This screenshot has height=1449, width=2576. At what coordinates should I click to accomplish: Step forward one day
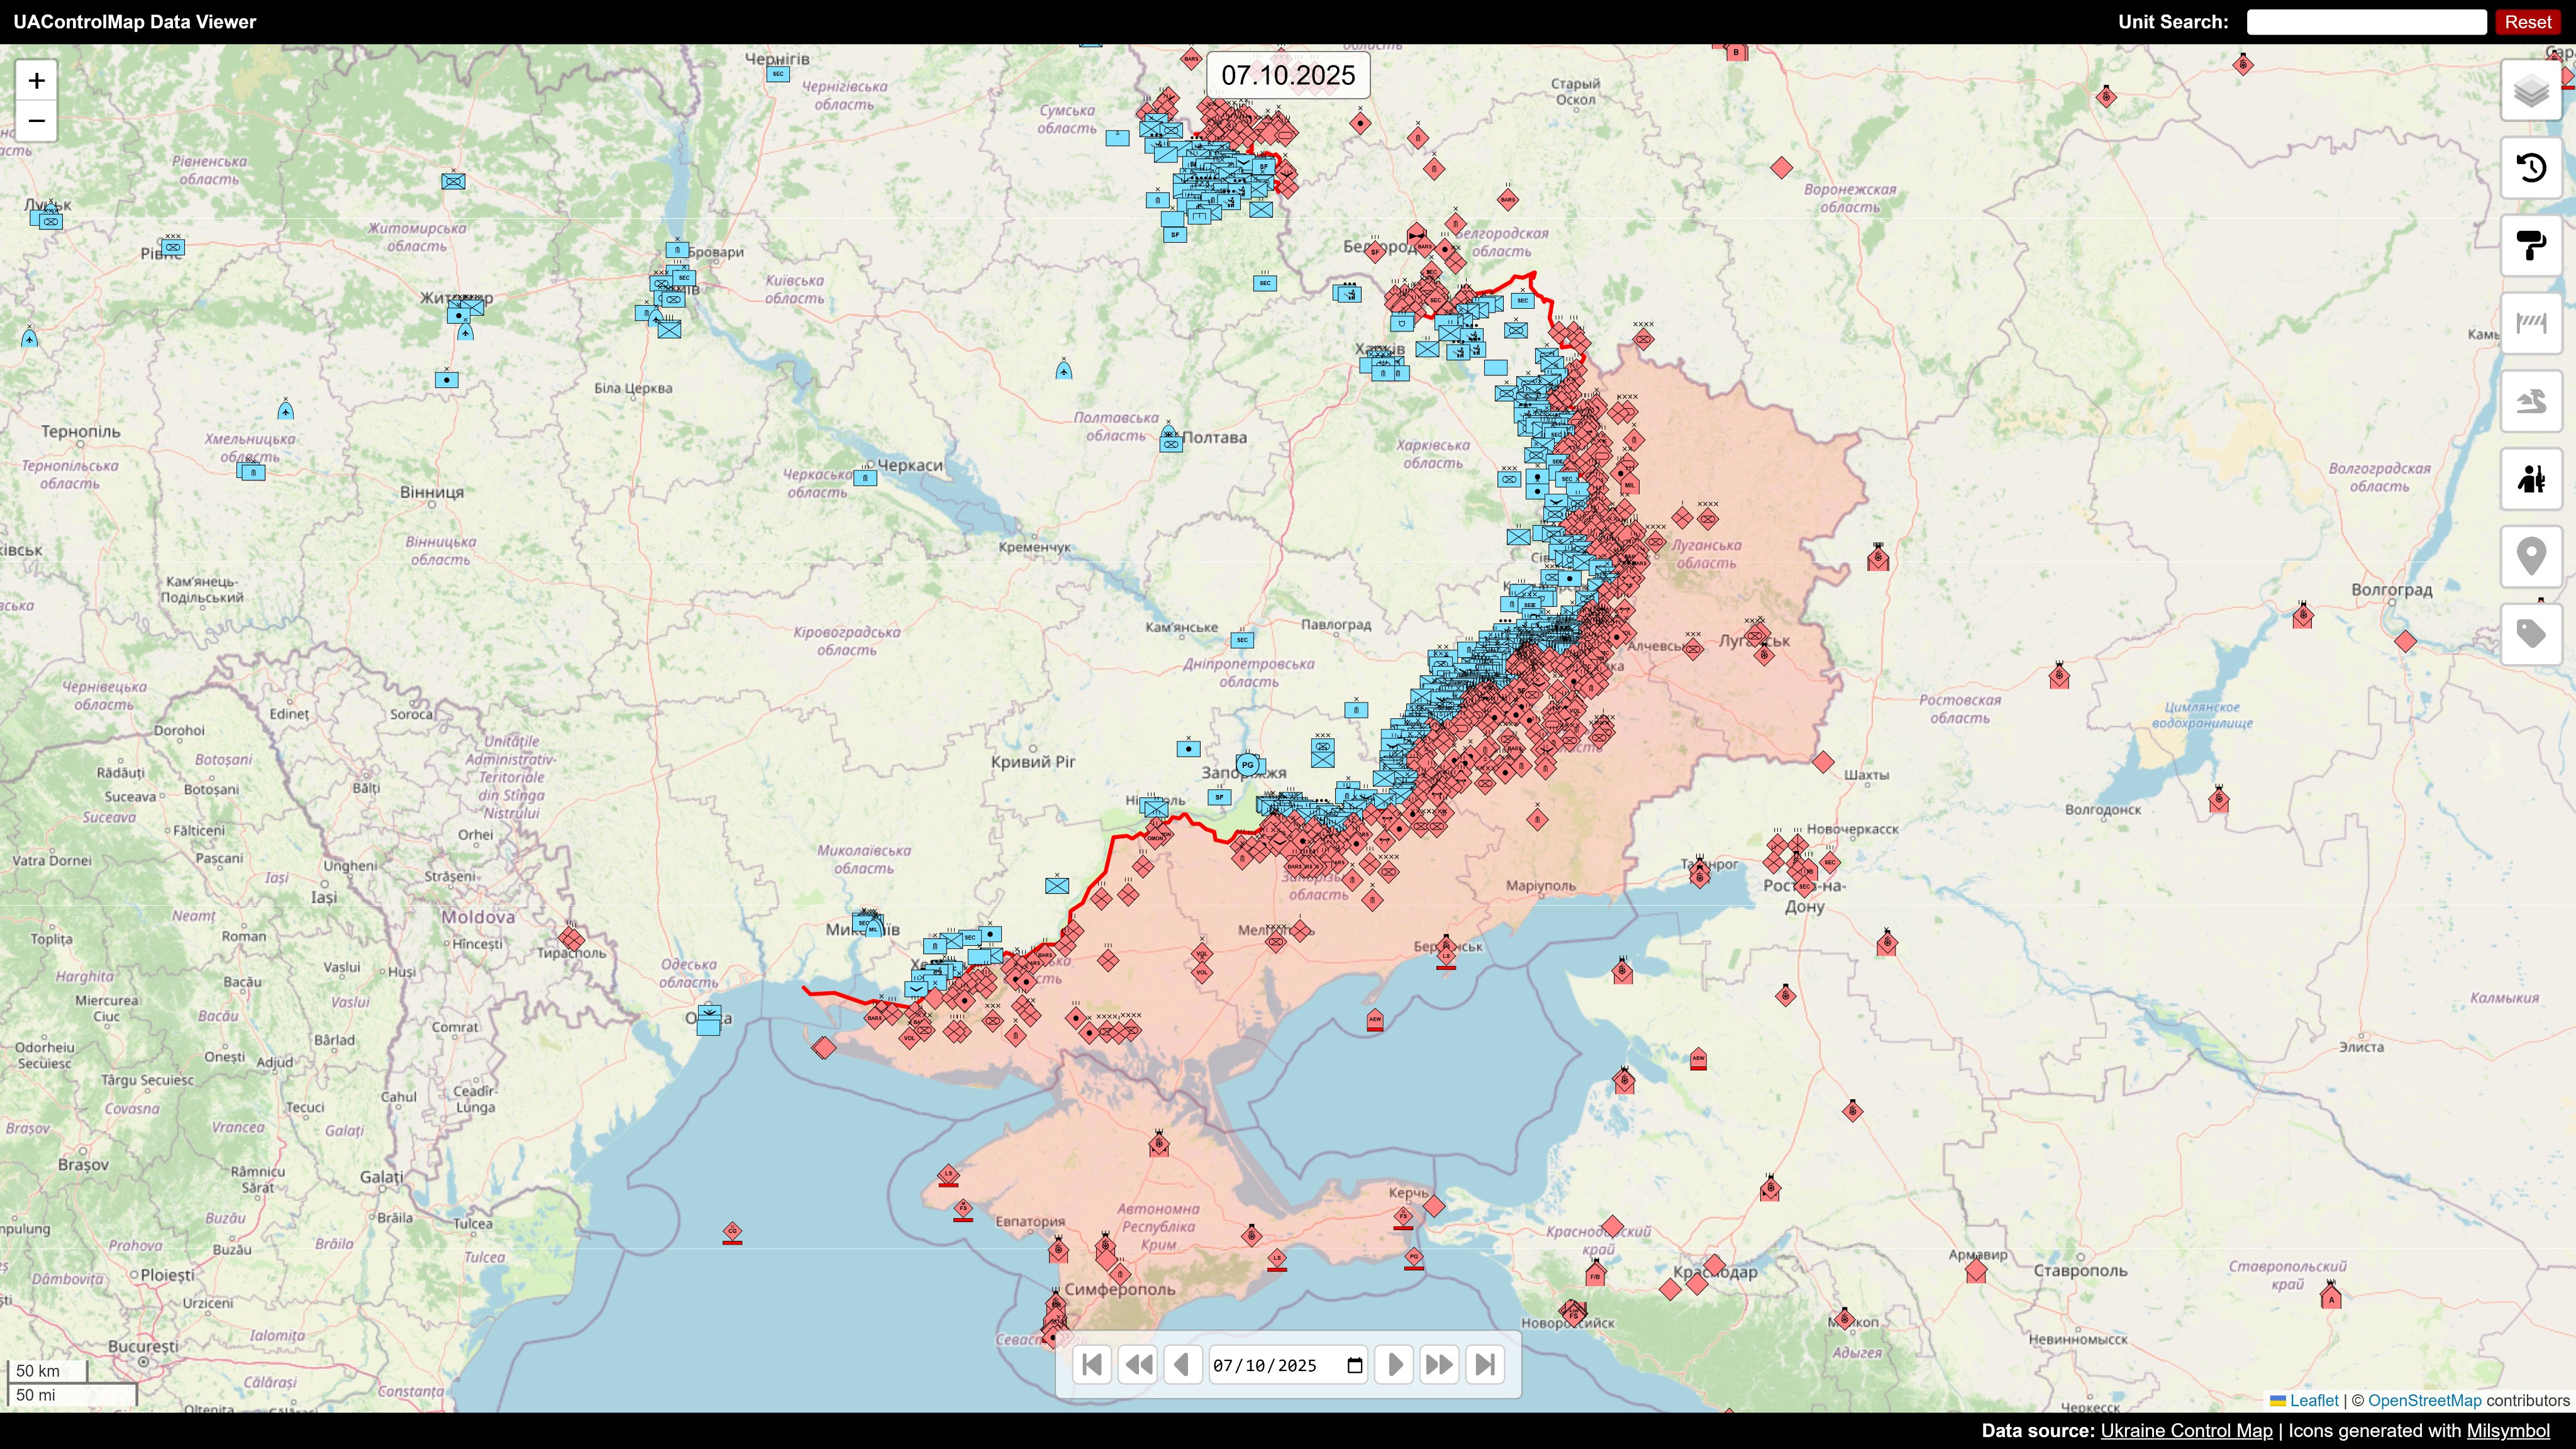(x=1394, y=1365)
